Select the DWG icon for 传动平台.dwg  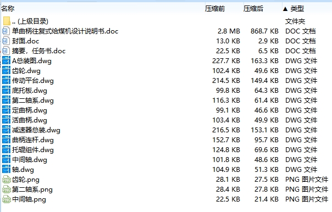[6, 81]
